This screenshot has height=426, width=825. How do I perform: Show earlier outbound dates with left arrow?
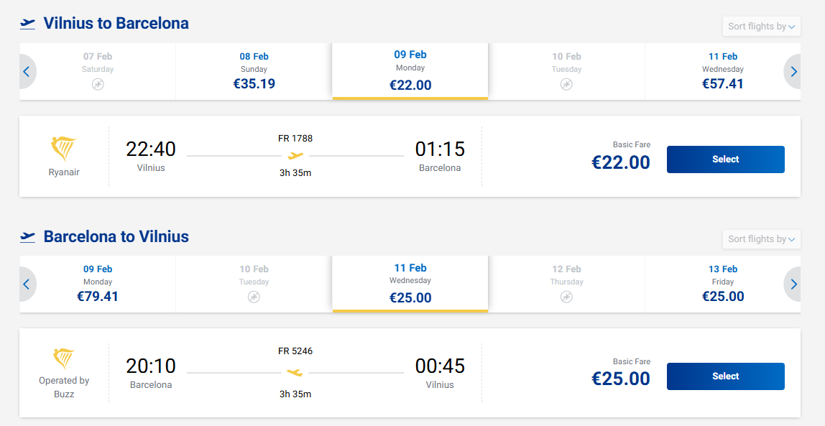click(x=27, y=72)
